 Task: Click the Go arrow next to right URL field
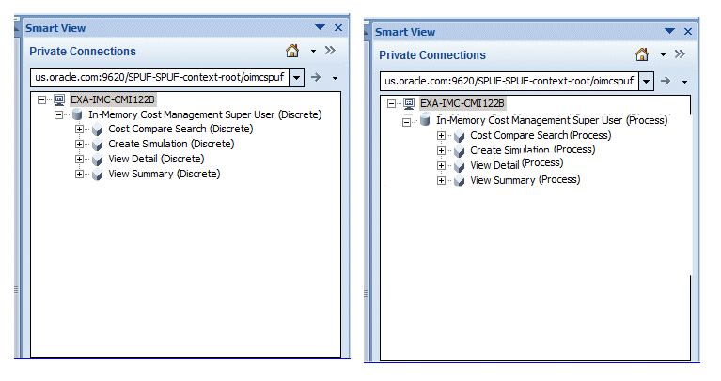tap(666, 82)
